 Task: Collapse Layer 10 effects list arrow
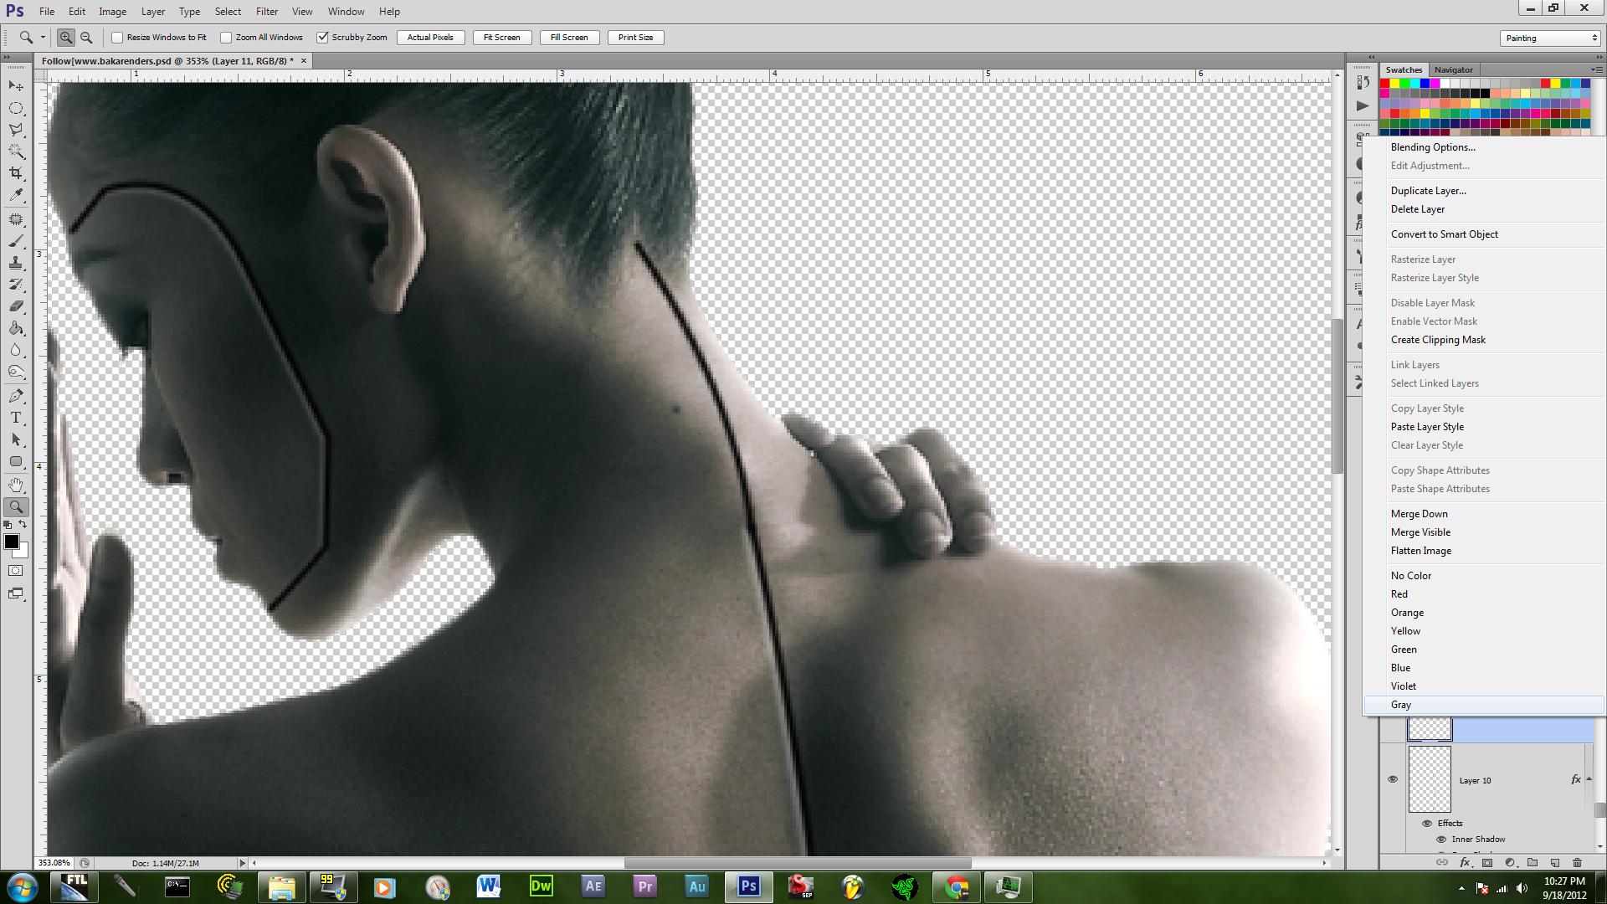tap(1589, 779)
